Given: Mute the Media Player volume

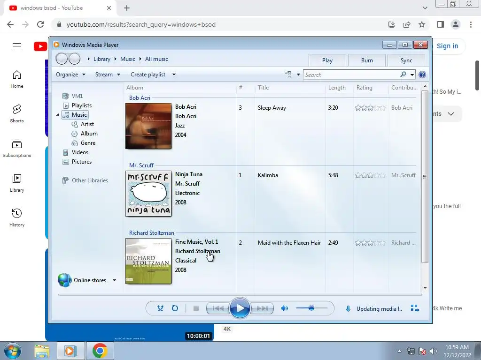Looking at the screenshot, I should pyautogui.click(x=284, y=308).
